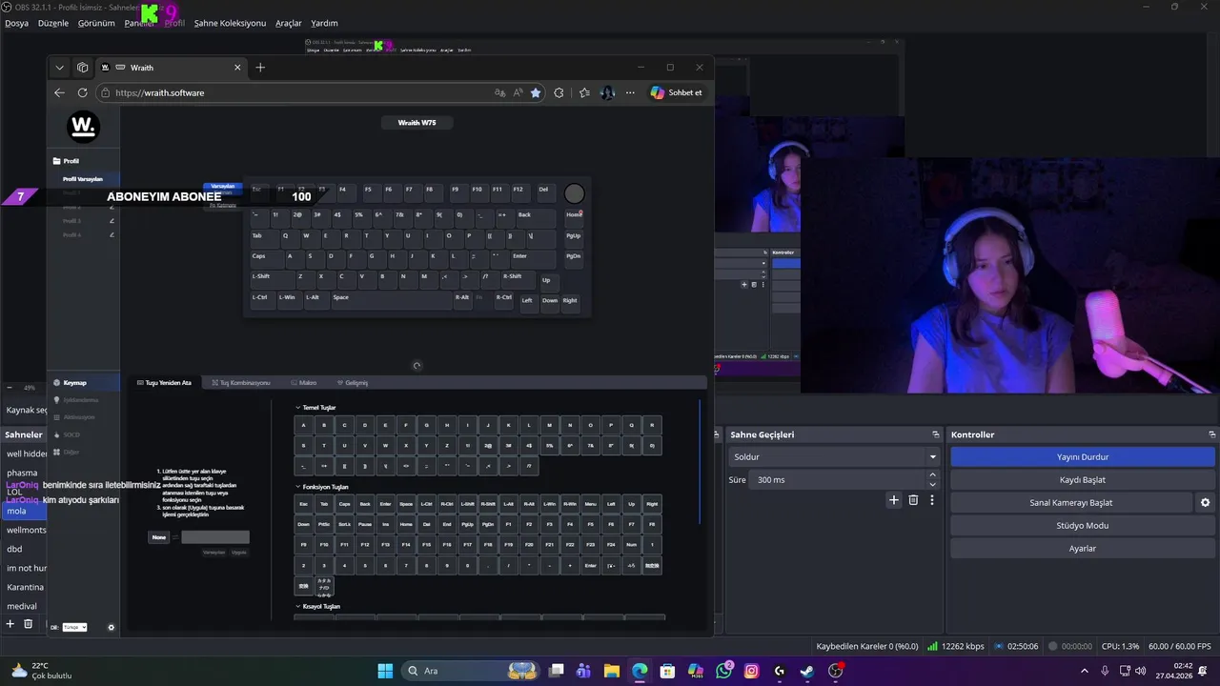Screen dimensions: 1220x686
Task: Open the Dosya menu in OBS
Action: click(x=16, y=23)
